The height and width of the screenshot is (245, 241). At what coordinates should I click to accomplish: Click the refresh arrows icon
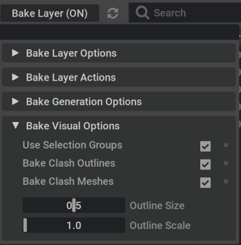112,13
